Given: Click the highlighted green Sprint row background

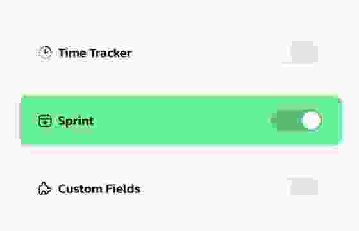Looking at the screenshot, I should (x=180, y=121).
